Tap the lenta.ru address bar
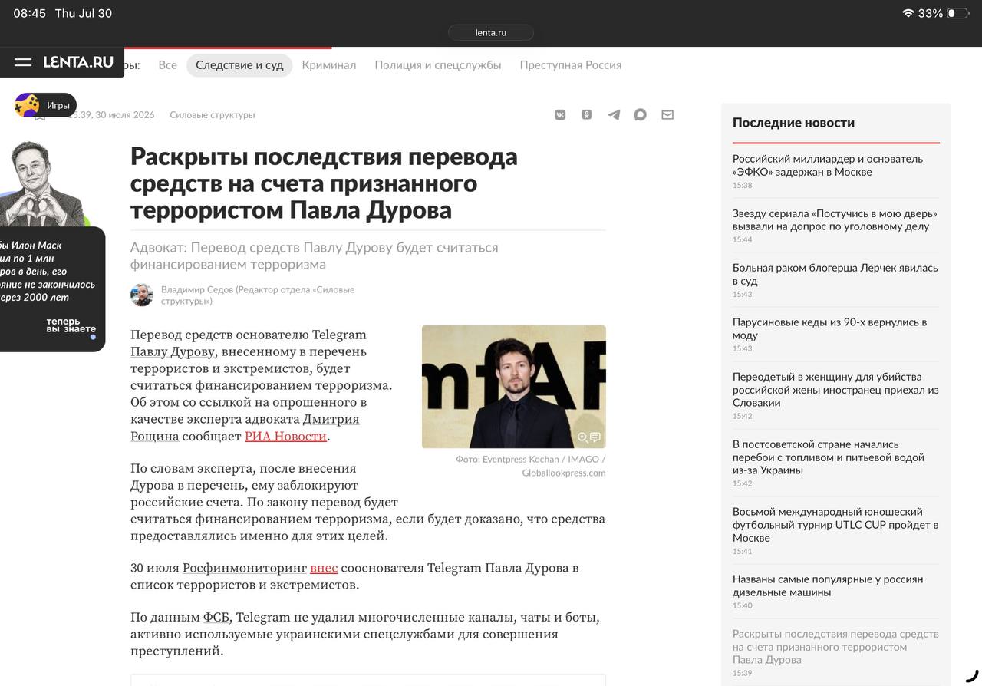 tap(491, 32)
